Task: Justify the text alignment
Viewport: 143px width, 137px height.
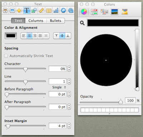Action: pyautogui.click(x=40, y=36)
